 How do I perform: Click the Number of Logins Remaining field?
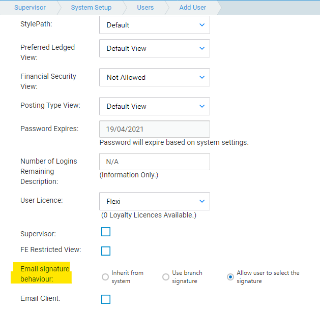coord(155,162)
